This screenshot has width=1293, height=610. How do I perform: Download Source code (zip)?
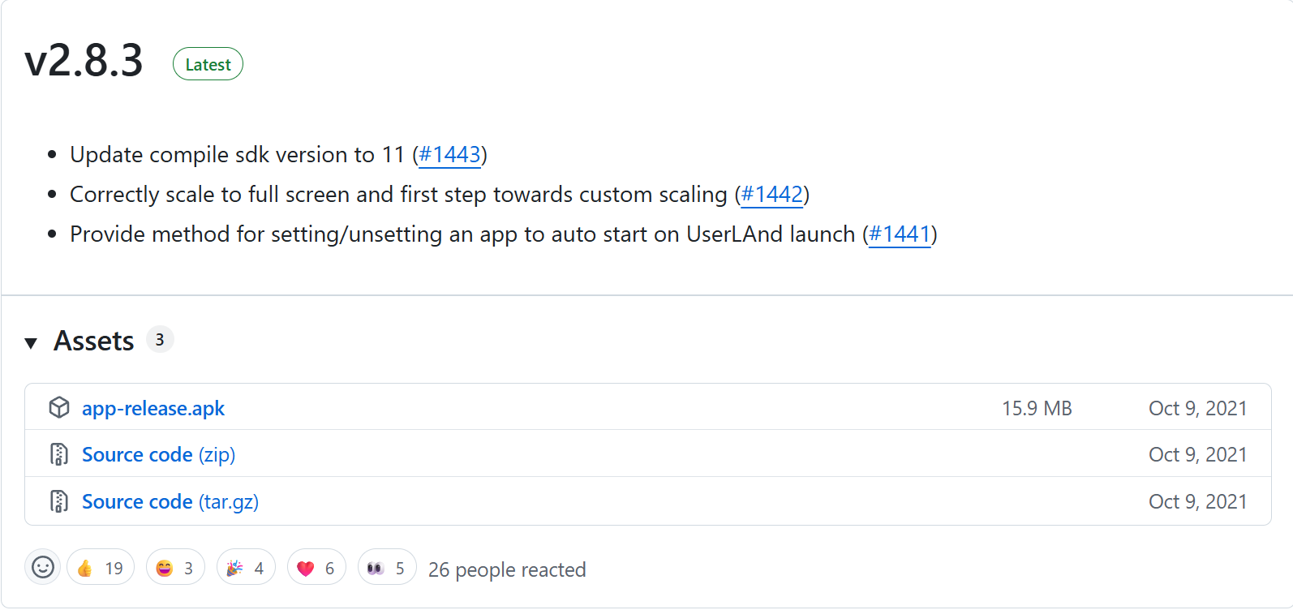(x=158, y=455)
